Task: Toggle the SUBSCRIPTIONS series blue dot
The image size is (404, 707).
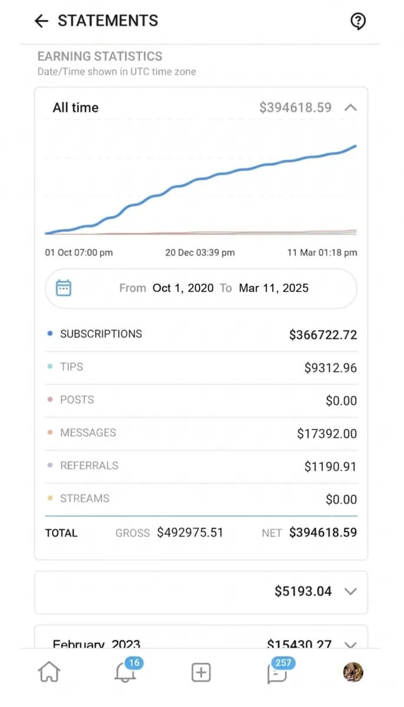Action: [50, 334]
